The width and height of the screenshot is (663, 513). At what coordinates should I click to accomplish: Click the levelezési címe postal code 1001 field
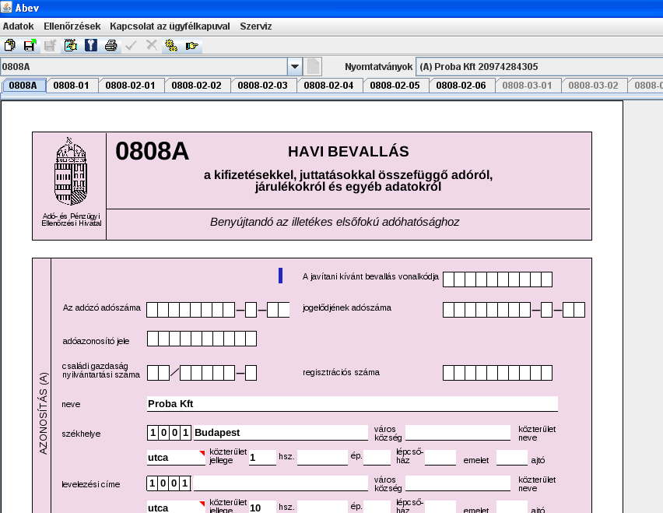click(169, 483)
